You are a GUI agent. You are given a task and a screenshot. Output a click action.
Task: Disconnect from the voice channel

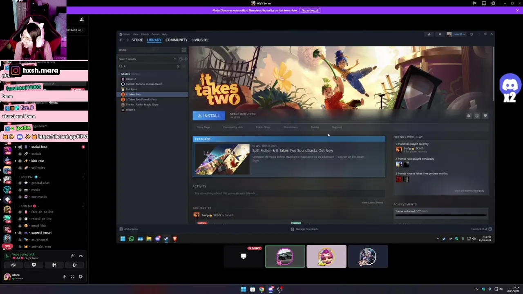(80, 256)
